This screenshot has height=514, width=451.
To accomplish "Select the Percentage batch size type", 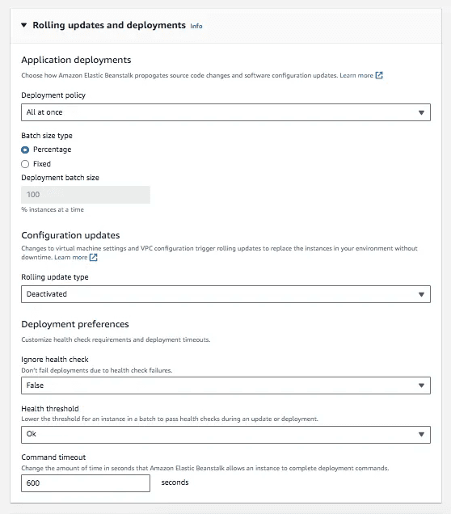I will [25, 150].
